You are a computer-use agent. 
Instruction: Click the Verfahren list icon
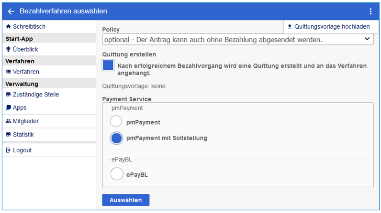click(8, 72)
